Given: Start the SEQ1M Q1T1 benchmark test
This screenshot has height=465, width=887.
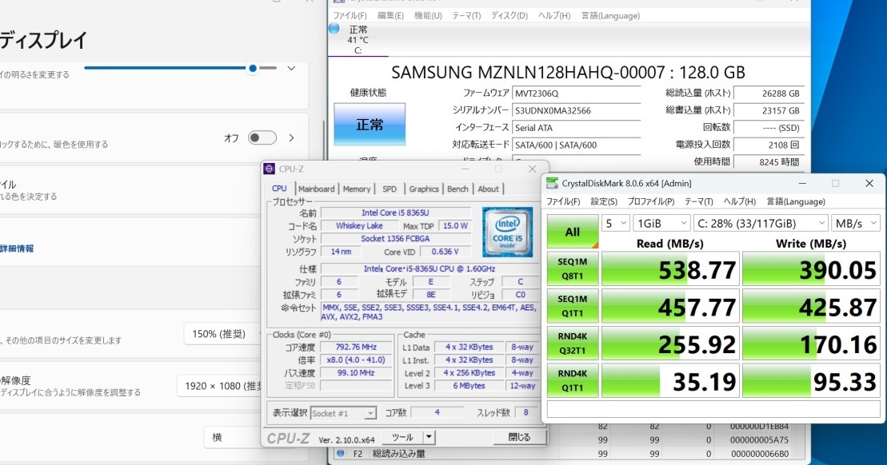Looking at the screenshot, I should [x=573, y=306].
